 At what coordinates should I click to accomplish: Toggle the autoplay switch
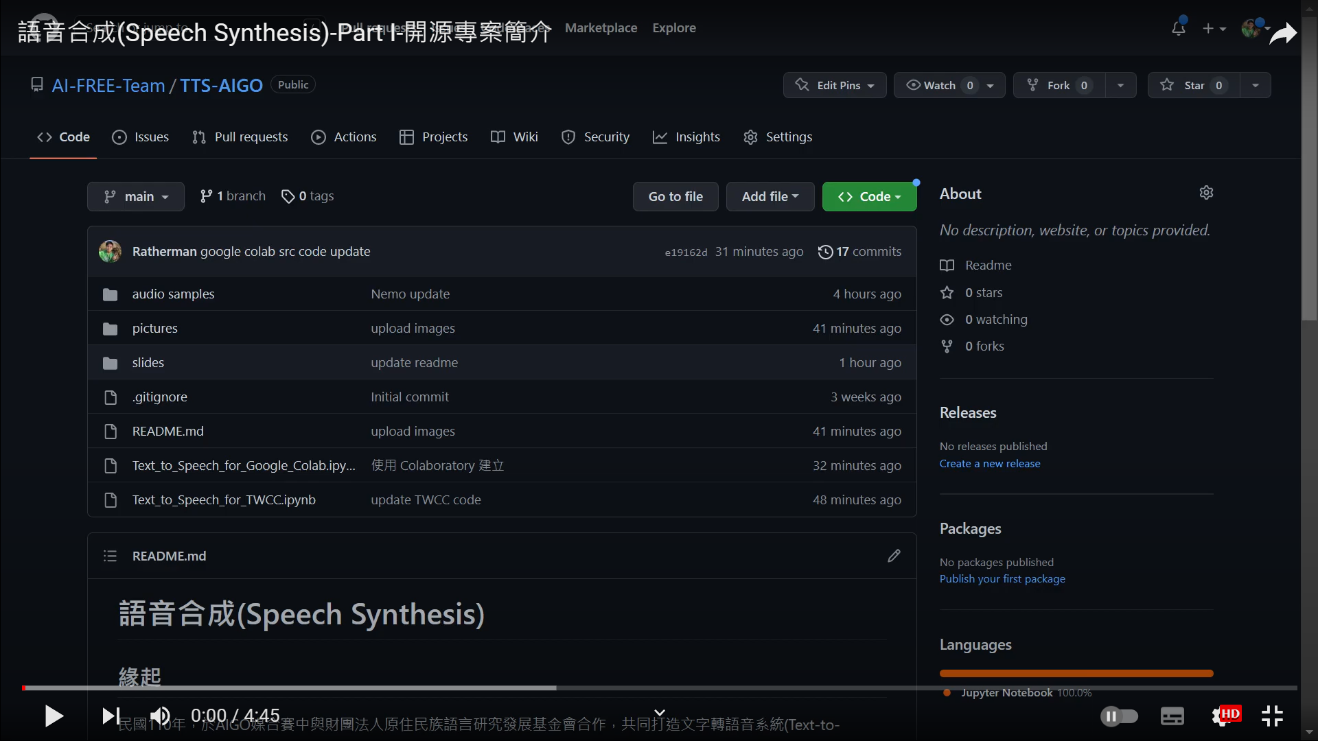(x=1119, y=716)
